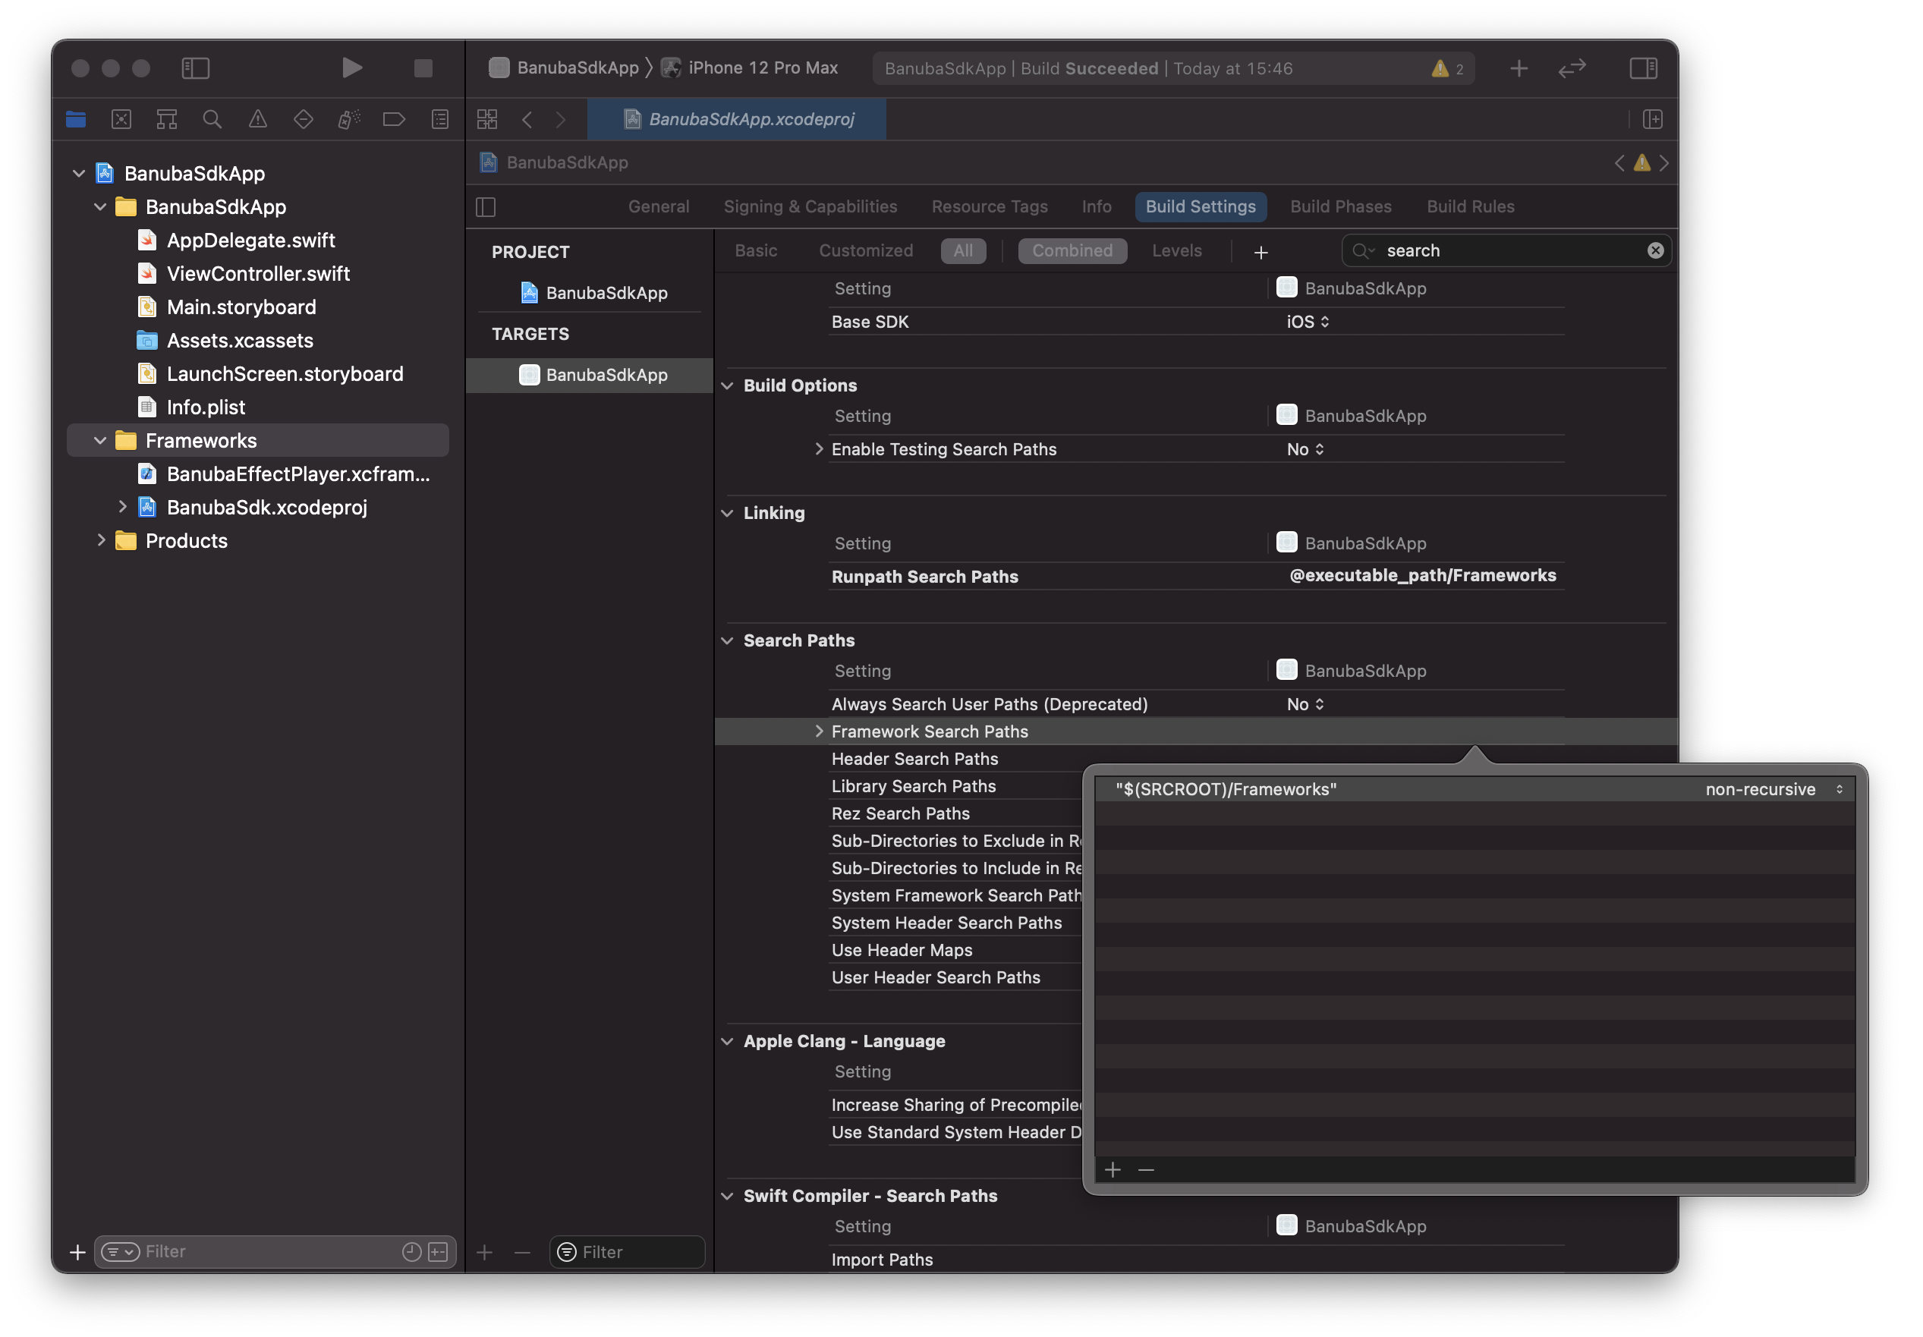Select Levels settings display
Viewport: 1923px width, 1337px height.
point(1176,250)
